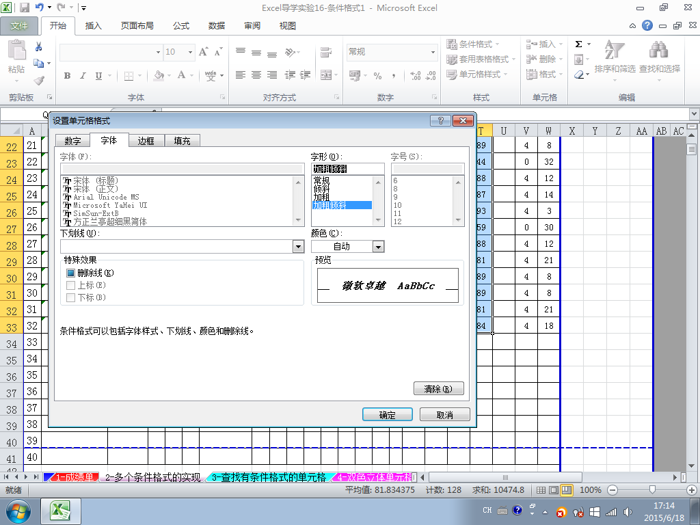700x525 pixels.
Task: Click the Paste clipboard icon
Action: [x=16, y=50]
